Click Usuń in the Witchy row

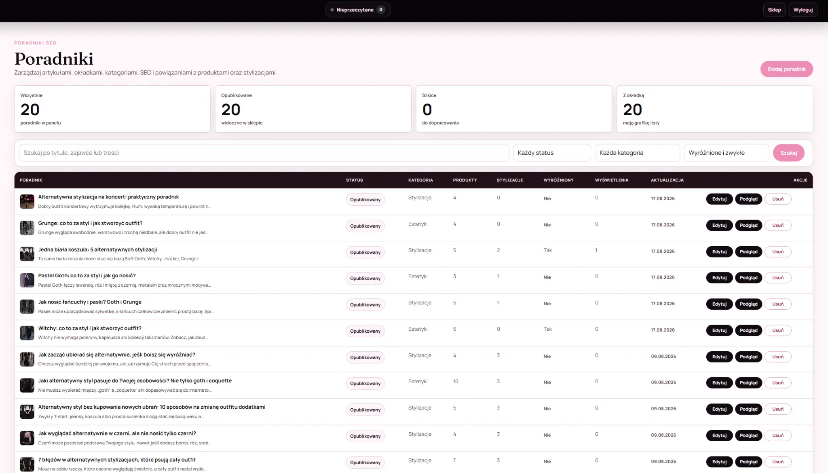(777, 330)
